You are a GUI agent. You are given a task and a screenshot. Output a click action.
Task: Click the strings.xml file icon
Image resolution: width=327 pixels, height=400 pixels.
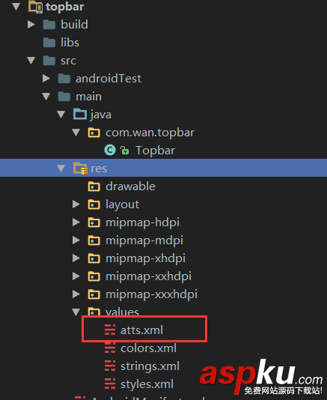110,366
